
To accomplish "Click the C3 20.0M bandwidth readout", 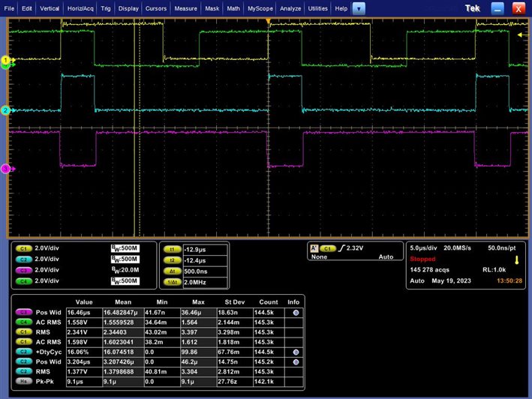I will point(124,270).
